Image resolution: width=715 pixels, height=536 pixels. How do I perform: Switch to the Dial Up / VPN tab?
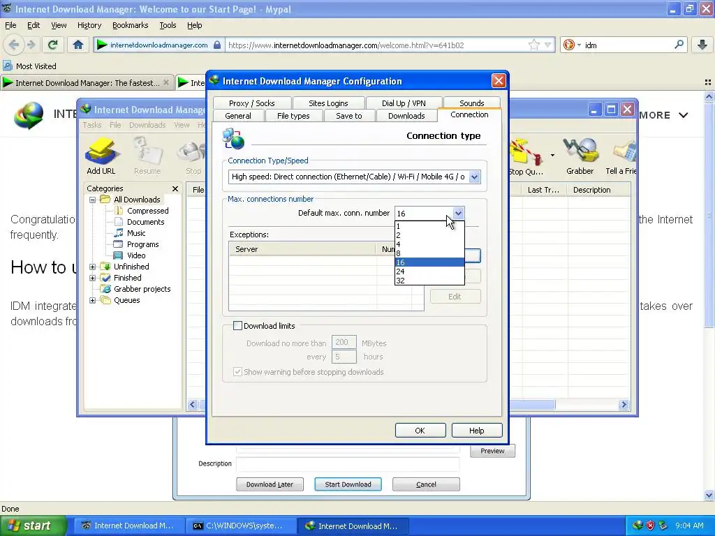(404, 103)
